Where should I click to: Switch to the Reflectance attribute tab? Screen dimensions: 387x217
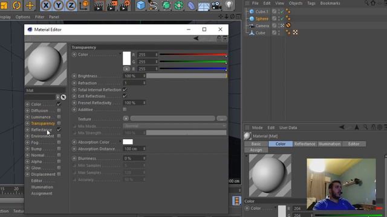(x=305, y=143)
